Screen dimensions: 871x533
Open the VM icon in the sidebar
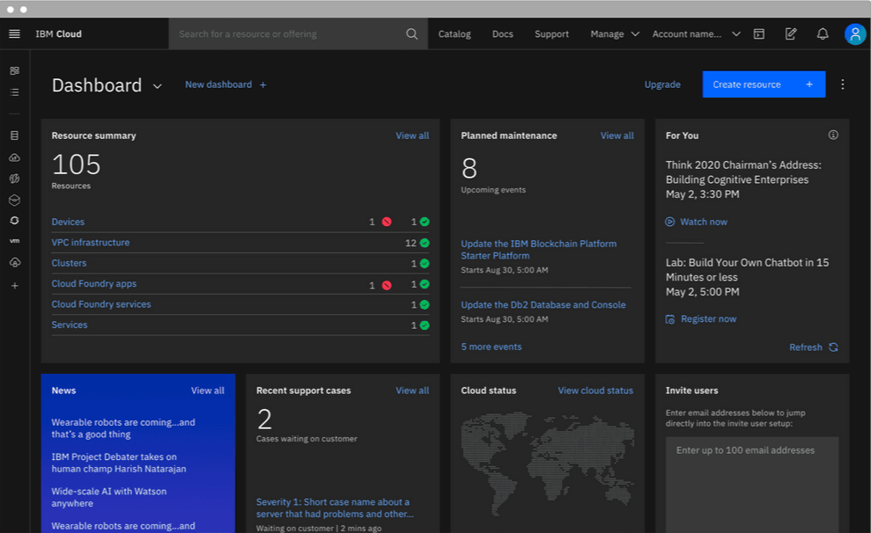pos(14,241)
